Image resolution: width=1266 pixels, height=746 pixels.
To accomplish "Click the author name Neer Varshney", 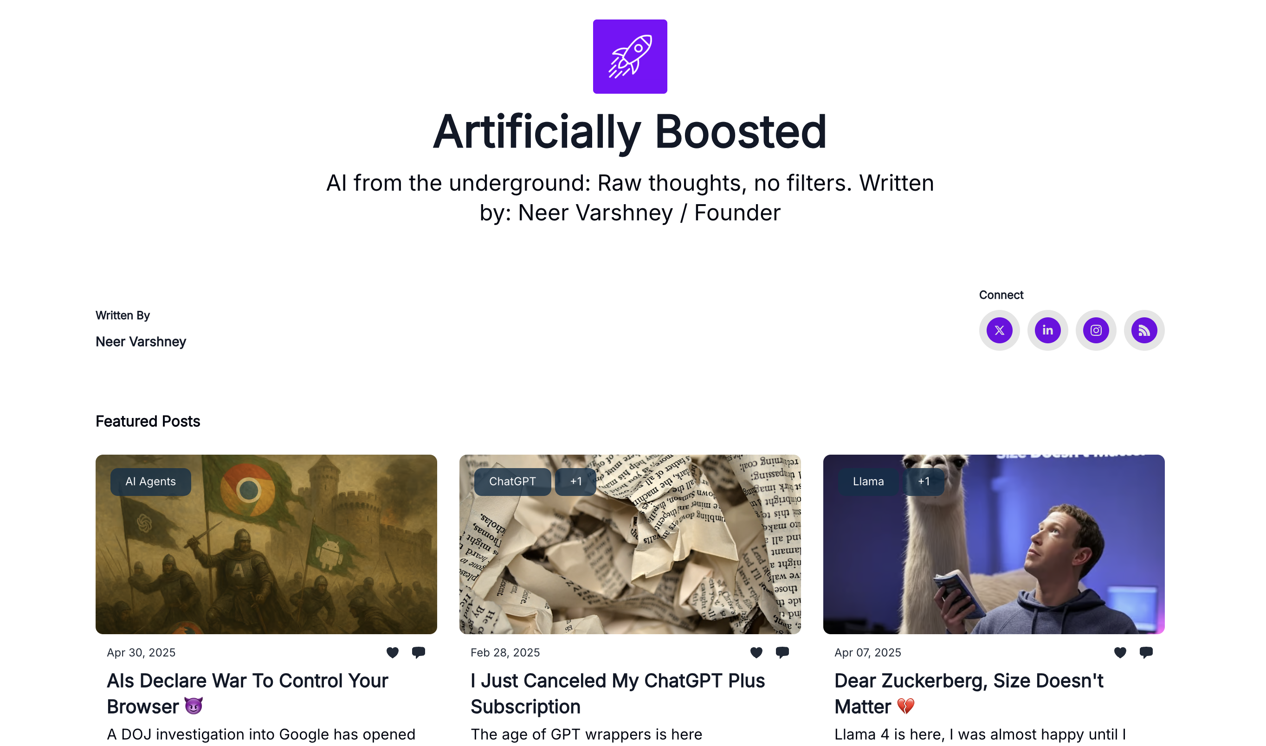I will [x=141, y=342].
